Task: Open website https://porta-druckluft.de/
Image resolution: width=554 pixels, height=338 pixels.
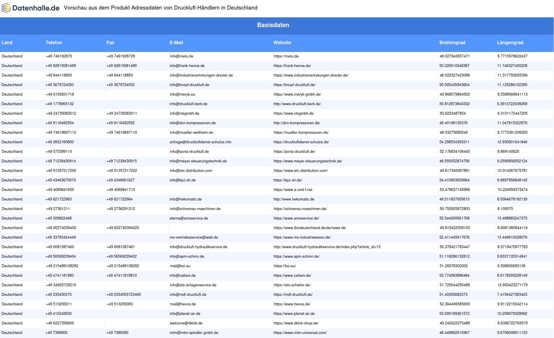Action: (294, 152)
